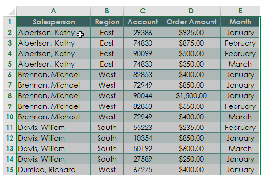Click South region cell in row 13
The image size is (261, 176).
107,149
